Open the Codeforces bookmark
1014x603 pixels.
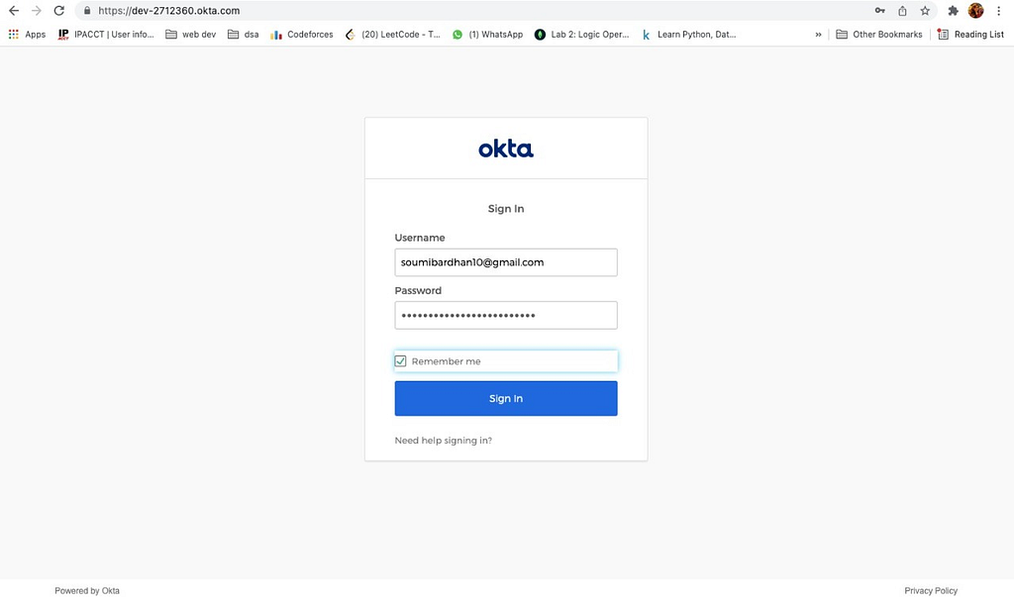tap(302, 35)
